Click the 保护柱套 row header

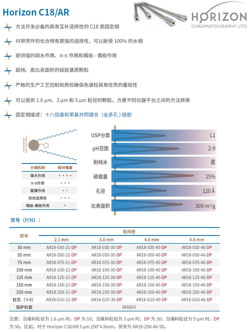coord(24,307)
